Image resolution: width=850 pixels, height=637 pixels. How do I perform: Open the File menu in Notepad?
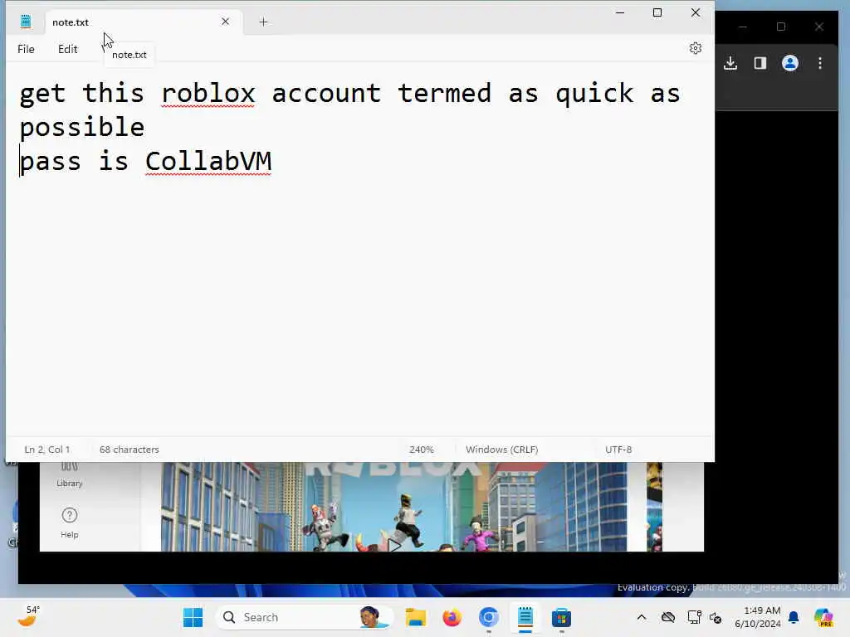coord(26,49)
